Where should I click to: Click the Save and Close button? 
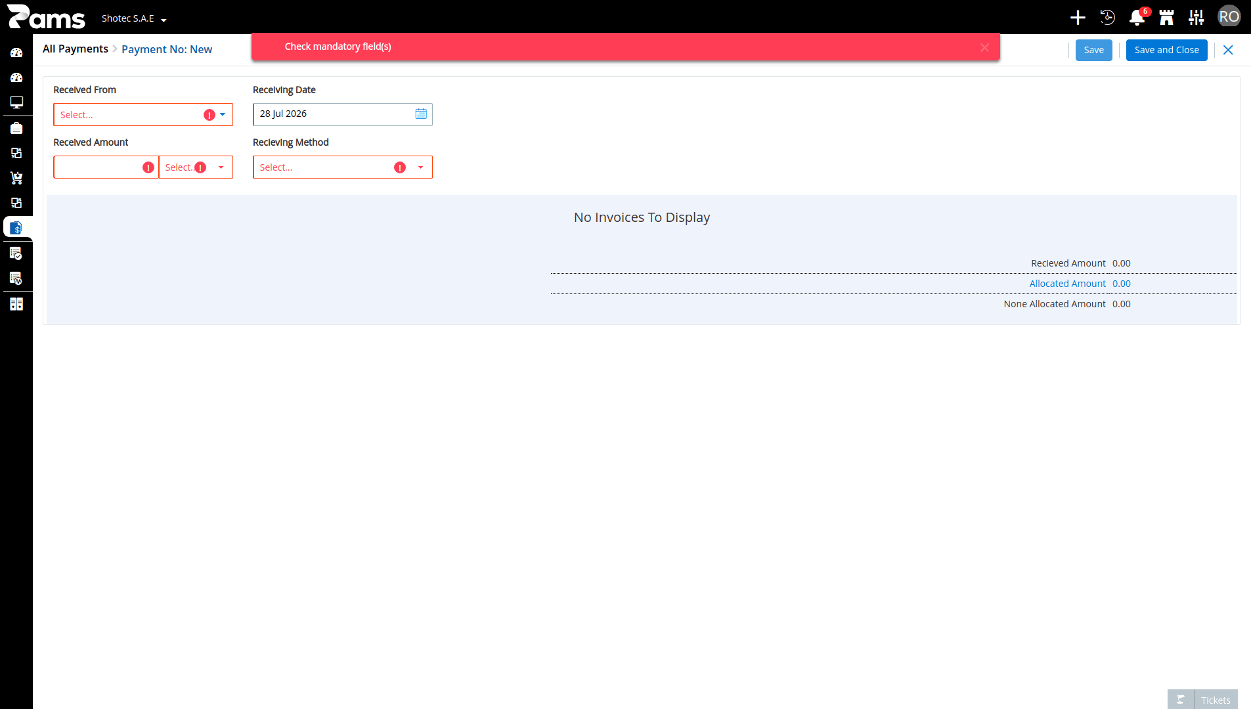1167,51
